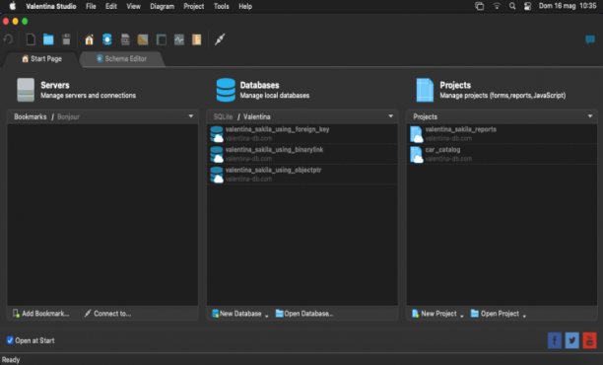Select valentina_sakila_using_binarylink database row
Image resolution: width=603 pixels, height=365 pixels.
pyautogui.click(x=302, y=155)
